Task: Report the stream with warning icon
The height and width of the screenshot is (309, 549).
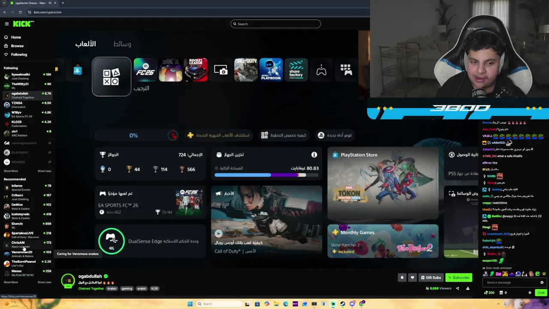Action: (x=468, y=288)
